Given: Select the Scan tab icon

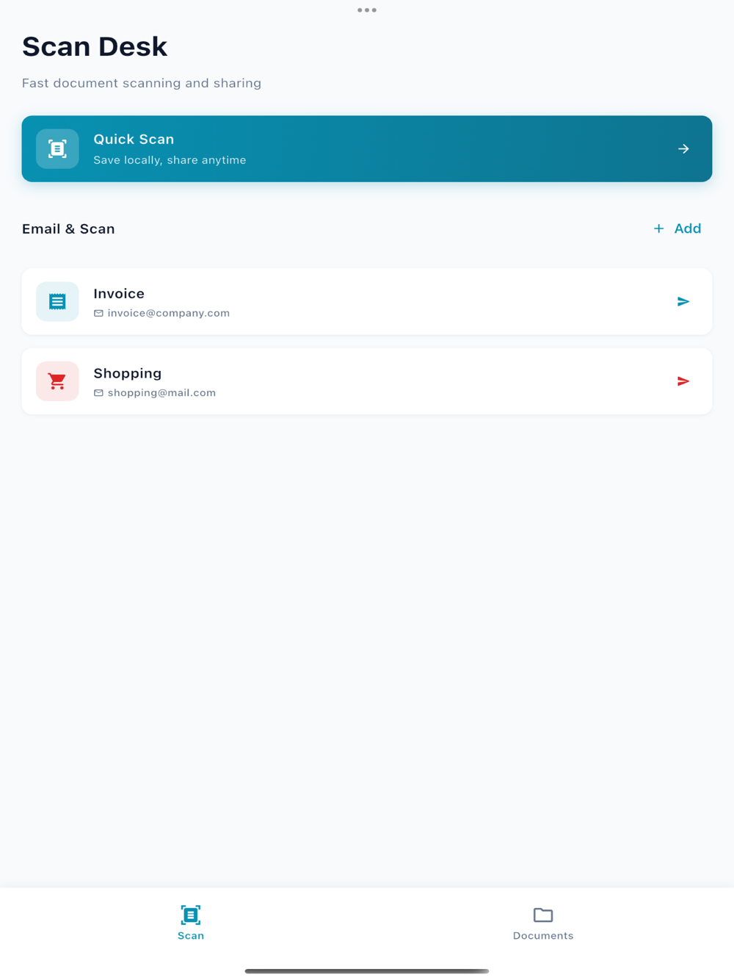Looking at the screenshot, I should [x=191, y=915].
